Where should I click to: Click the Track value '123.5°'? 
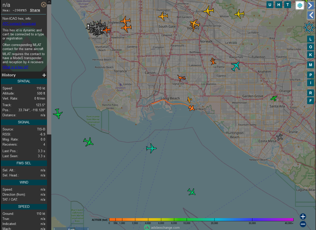coord(40,105)
